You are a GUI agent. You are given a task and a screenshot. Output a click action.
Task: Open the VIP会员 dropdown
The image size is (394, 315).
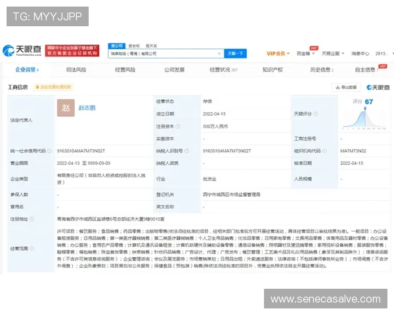tap(278, 54)
